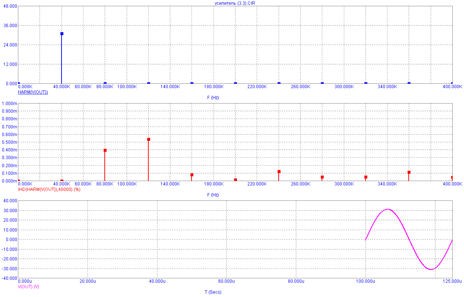Click the '30.000' Y-axis value in V(OUT) plot
This screenshot has height=297, width=464.
10,211
